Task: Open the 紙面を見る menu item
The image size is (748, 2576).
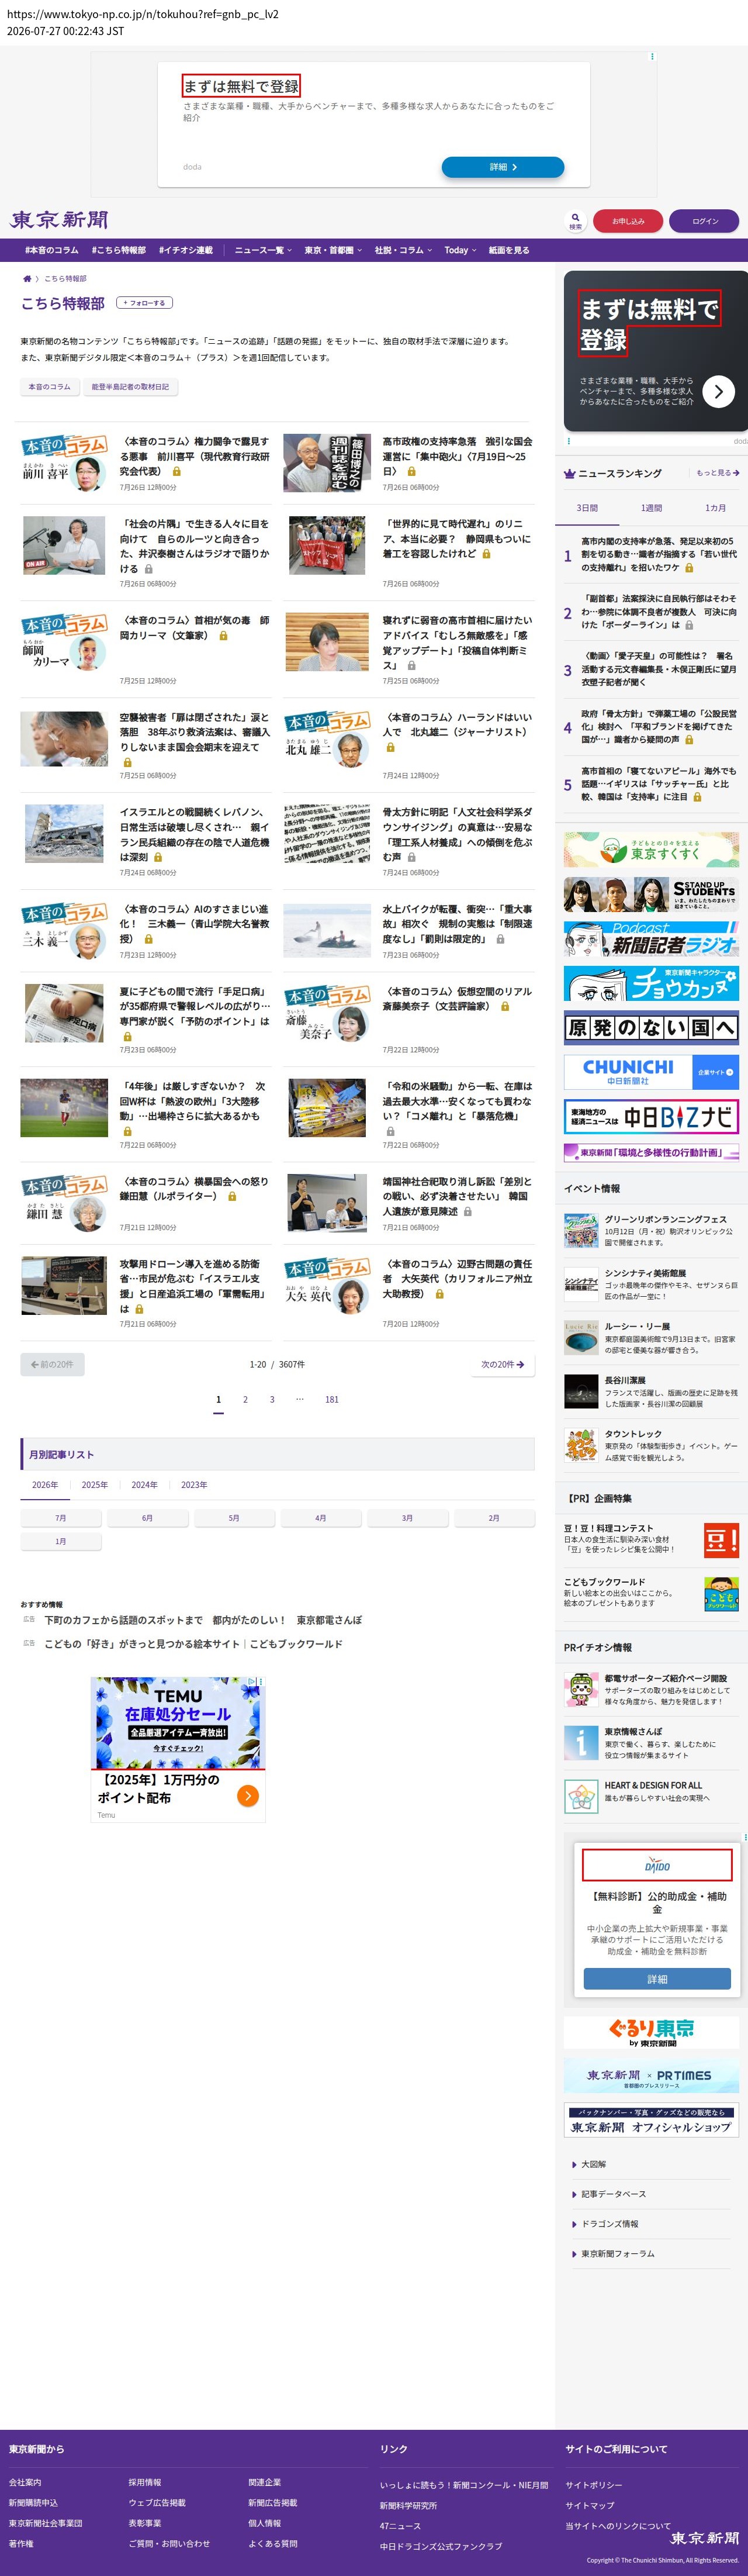Action: coord(509,250)
